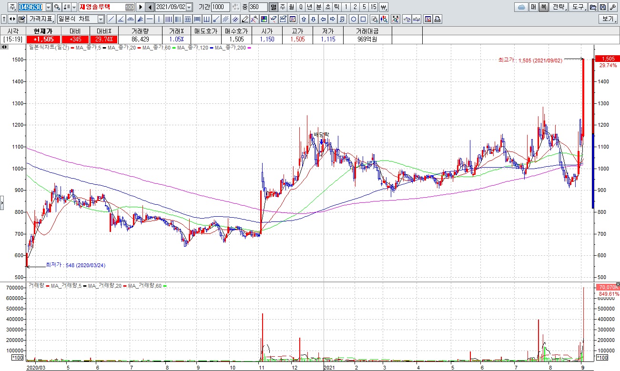Select the rectangle shape drawing tool
Image resolution: width=620 pixels, height=371 pixels.
click(x=363, y=19)
